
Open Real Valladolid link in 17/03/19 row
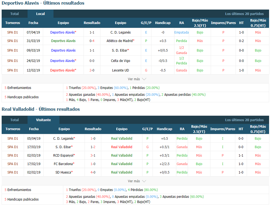pos(122,147)
